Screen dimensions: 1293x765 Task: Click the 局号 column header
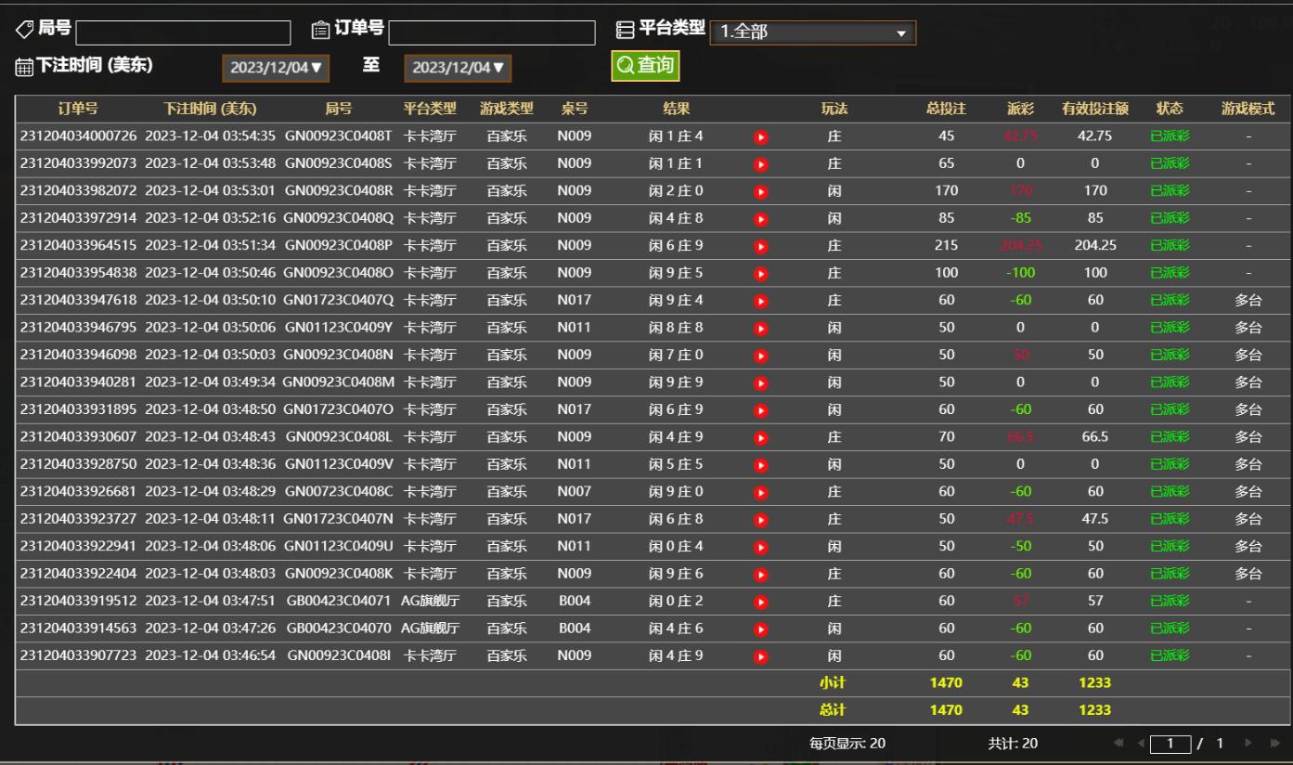tap(339, 109)
